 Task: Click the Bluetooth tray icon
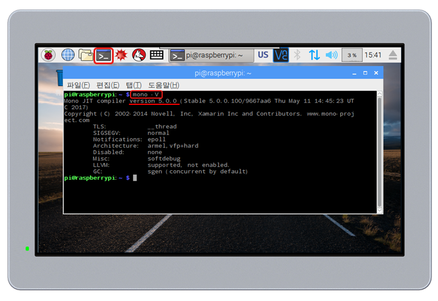(298, 55)
